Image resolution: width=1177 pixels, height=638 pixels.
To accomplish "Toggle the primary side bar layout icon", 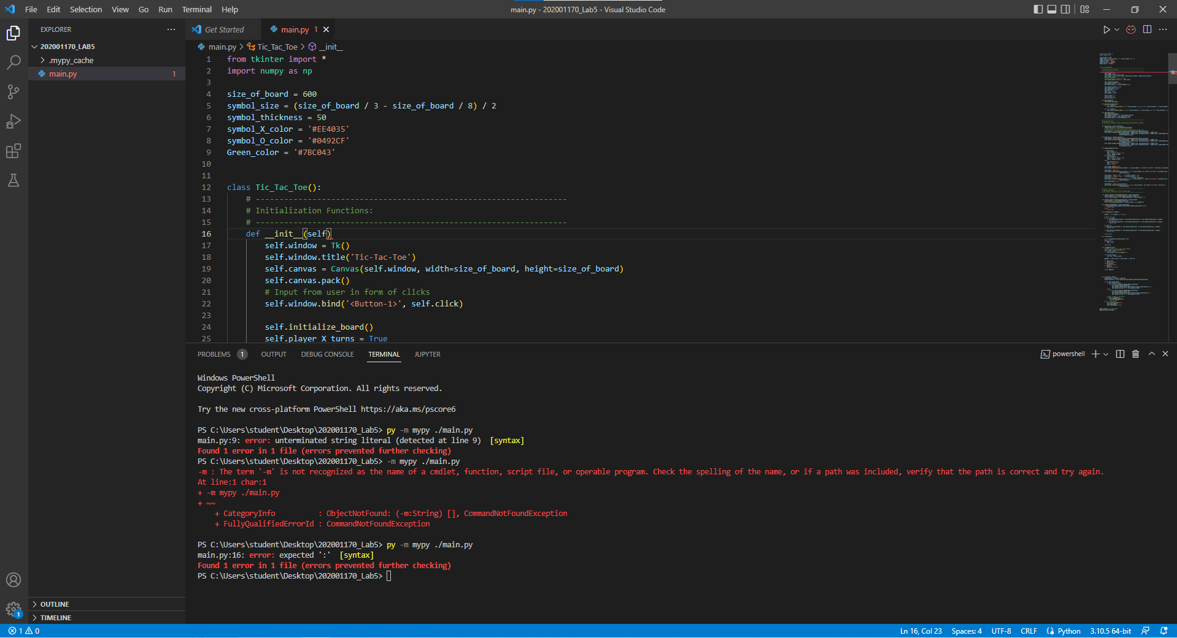I will tap(1038, 9).
